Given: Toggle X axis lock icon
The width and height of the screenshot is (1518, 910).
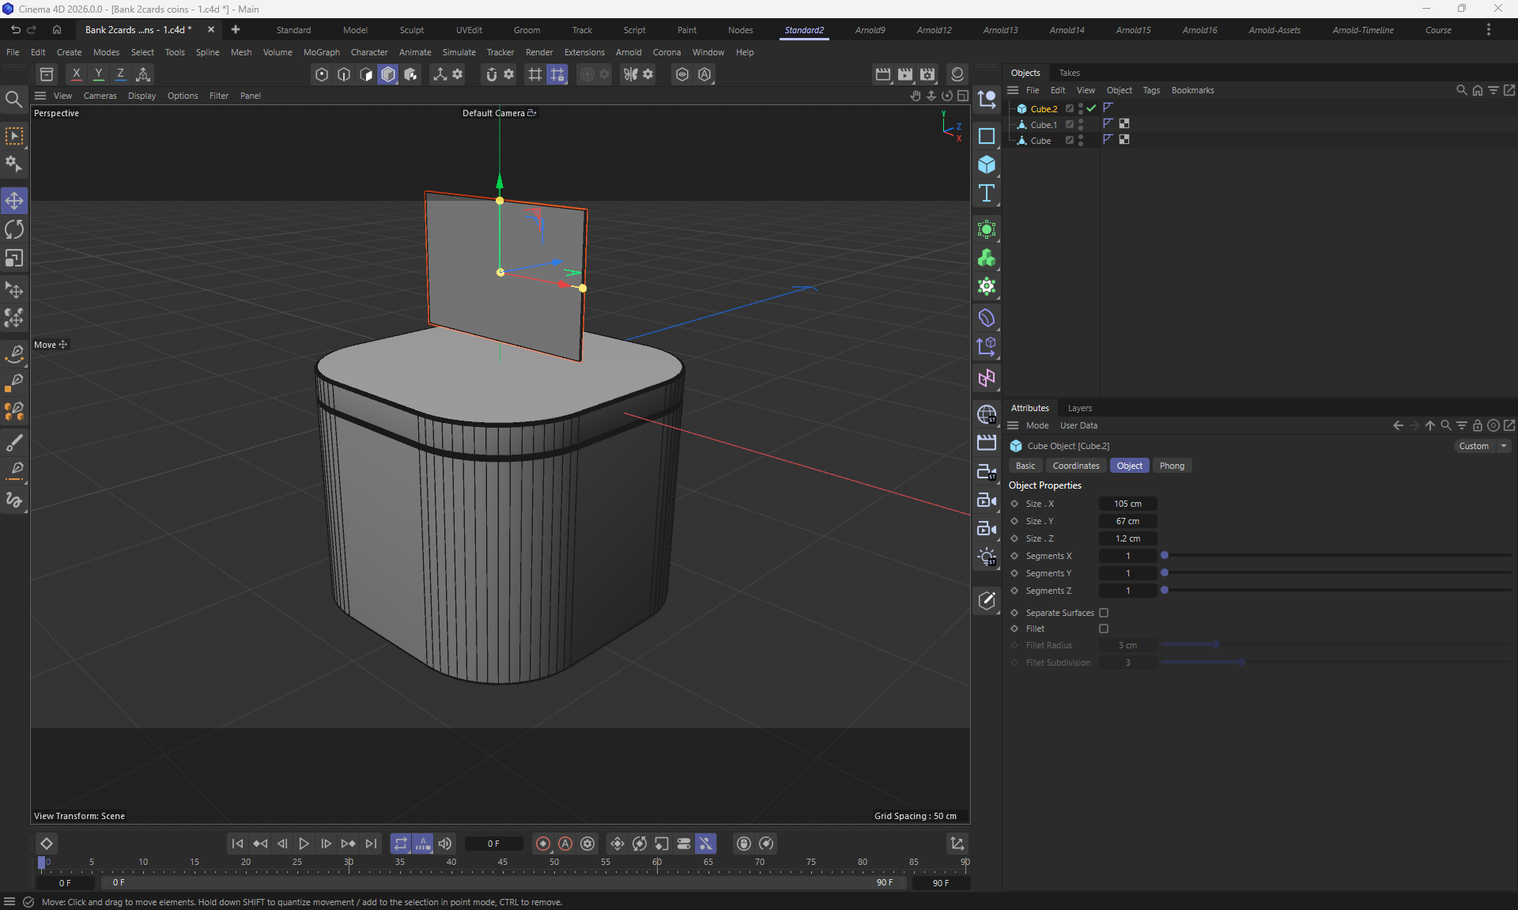Looking at the screenshot, I should pos(76,74).
